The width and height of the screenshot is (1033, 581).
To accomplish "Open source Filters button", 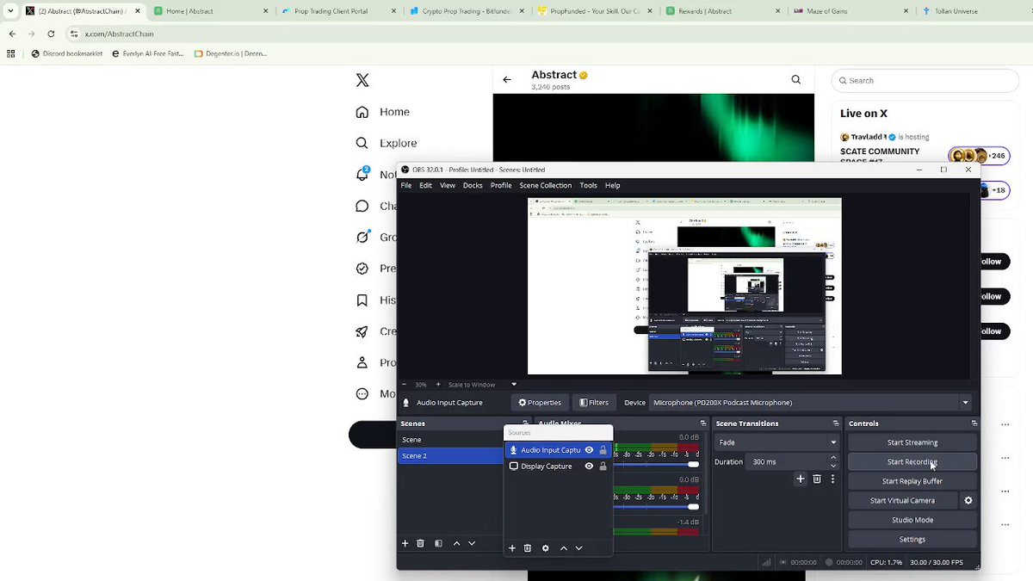I will (594, 402).
